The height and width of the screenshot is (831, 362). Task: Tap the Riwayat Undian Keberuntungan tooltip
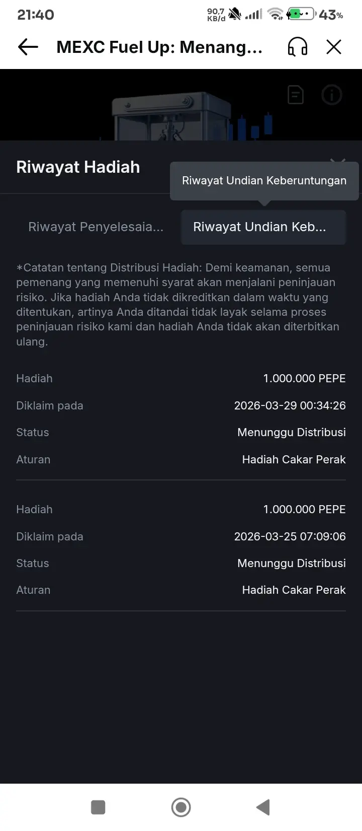pos(264,181)
